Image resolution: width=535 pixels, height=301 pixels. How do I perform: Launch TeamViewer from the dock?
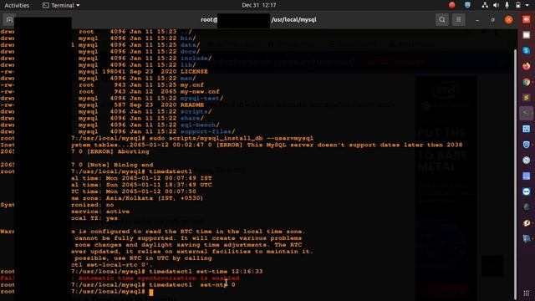click(526, 191)
